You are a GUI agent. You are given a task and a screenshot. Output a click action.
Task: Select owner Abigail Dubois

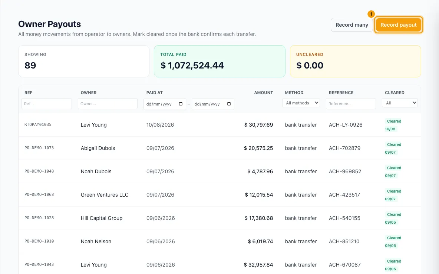[x=98, y=148]
